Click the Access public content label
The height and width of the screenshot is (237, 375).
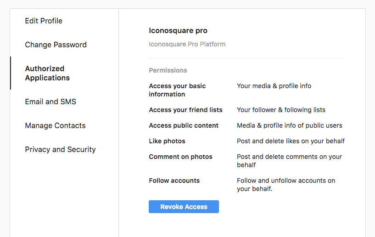184,125
